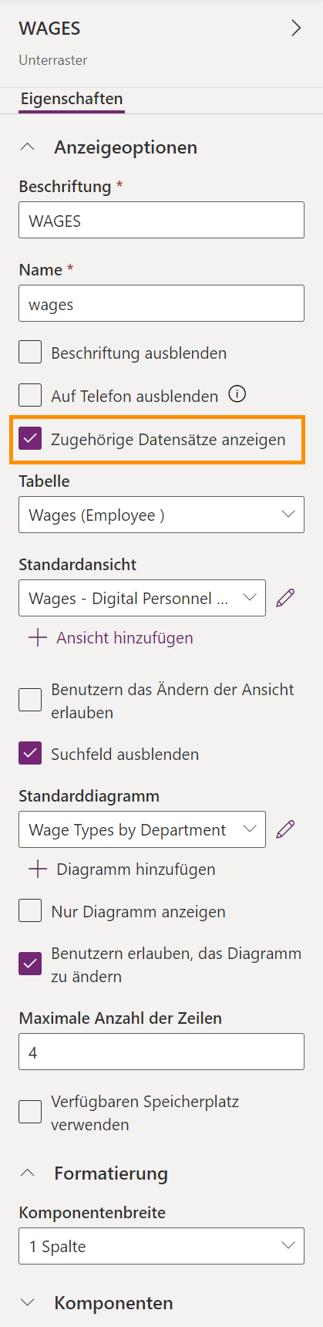Click the chevron arrow next to WAGES header
Screen dimensions: 323x1327
[x=296, y=29]
